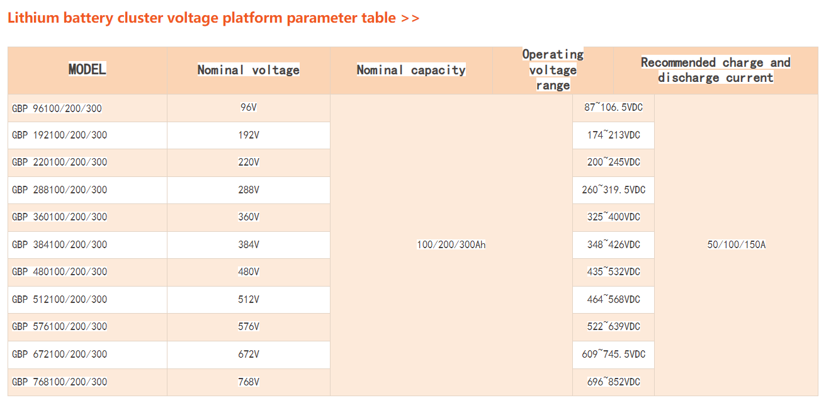Click the 480V nominal voltage cell
Screen dimensions: 831x405
(249, 272)
